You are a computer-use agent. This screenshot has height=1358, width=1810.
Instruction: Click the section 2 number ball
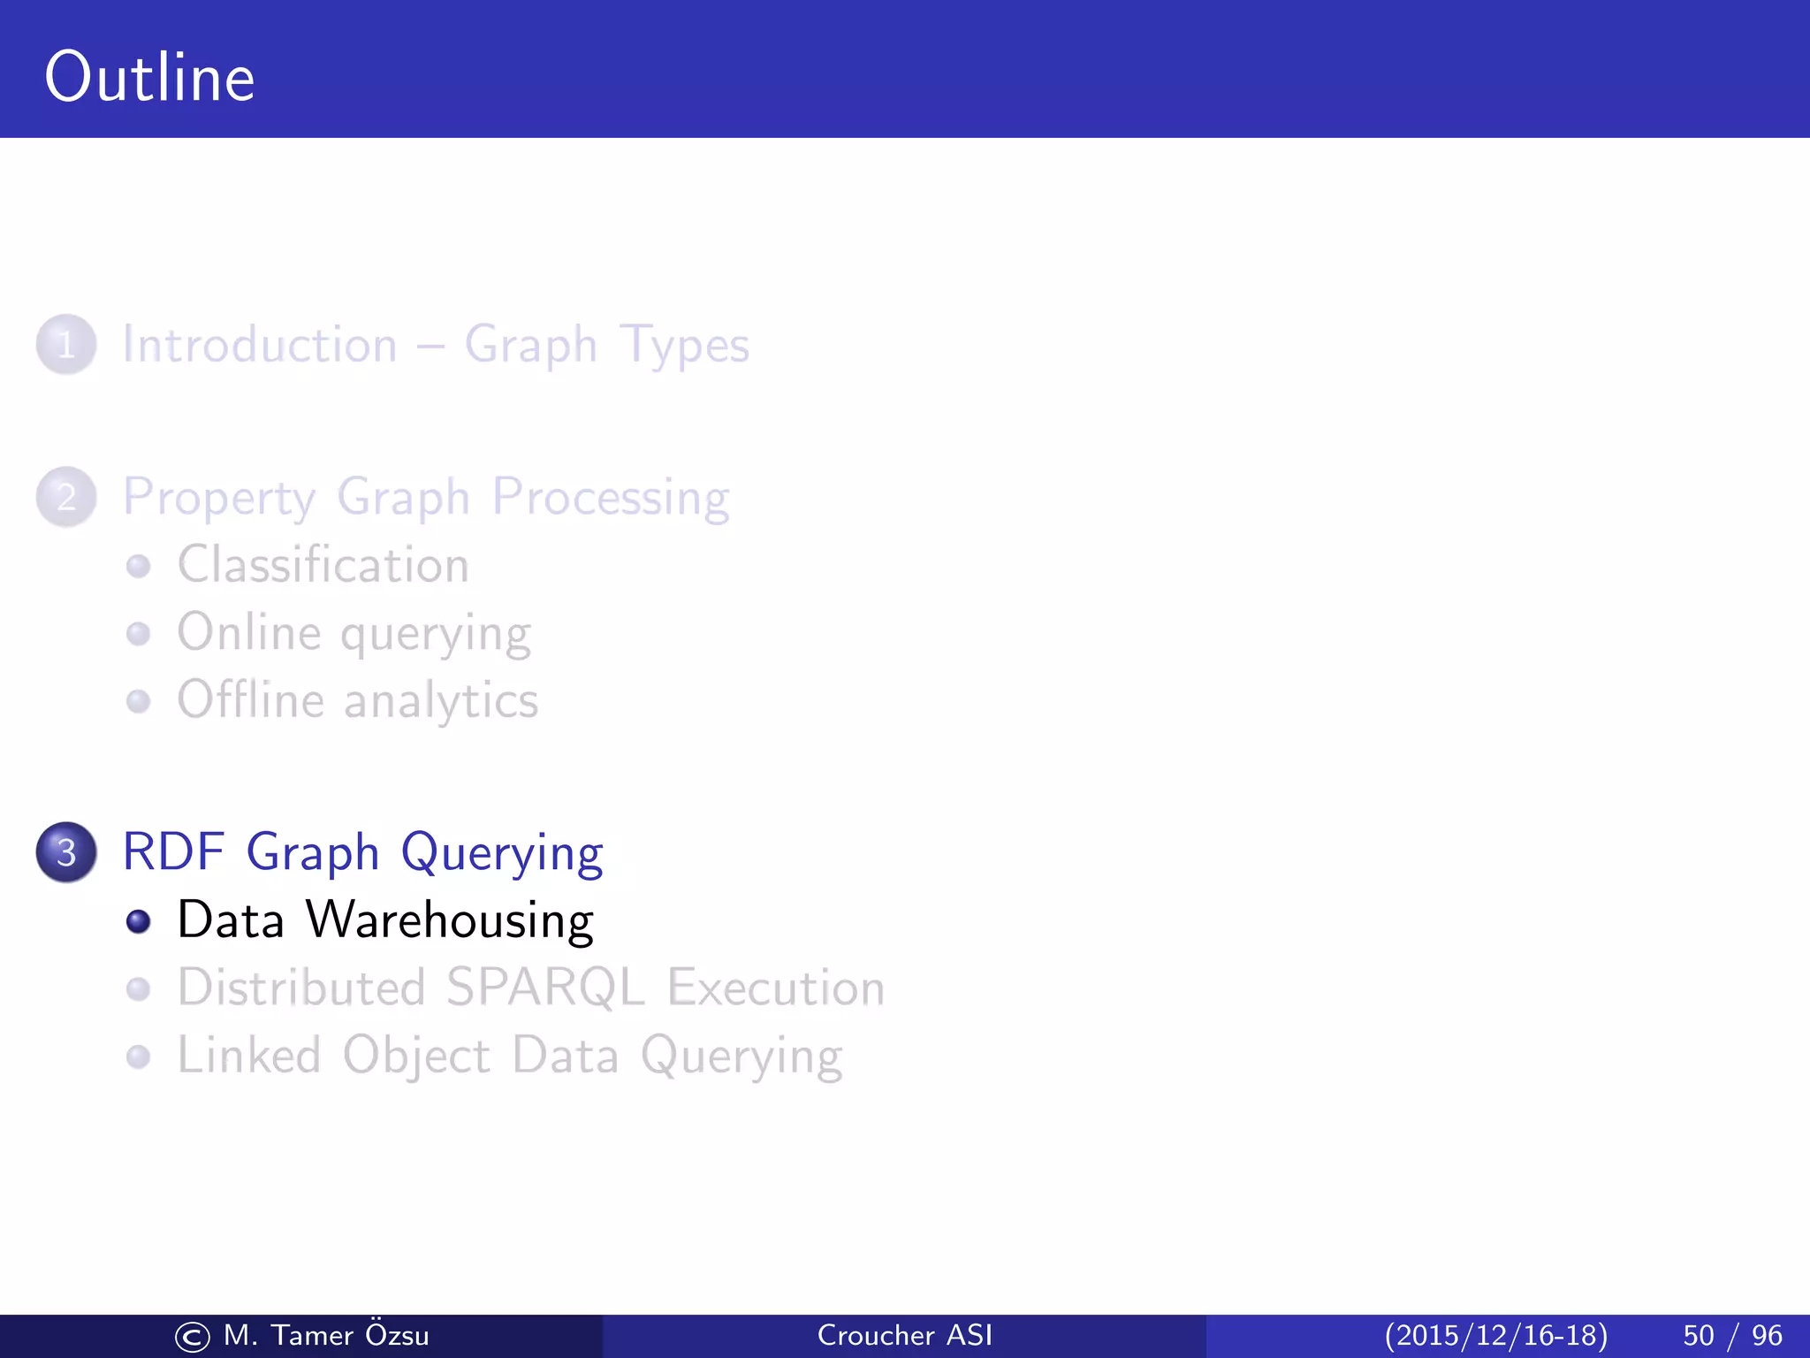click(66, 497)
